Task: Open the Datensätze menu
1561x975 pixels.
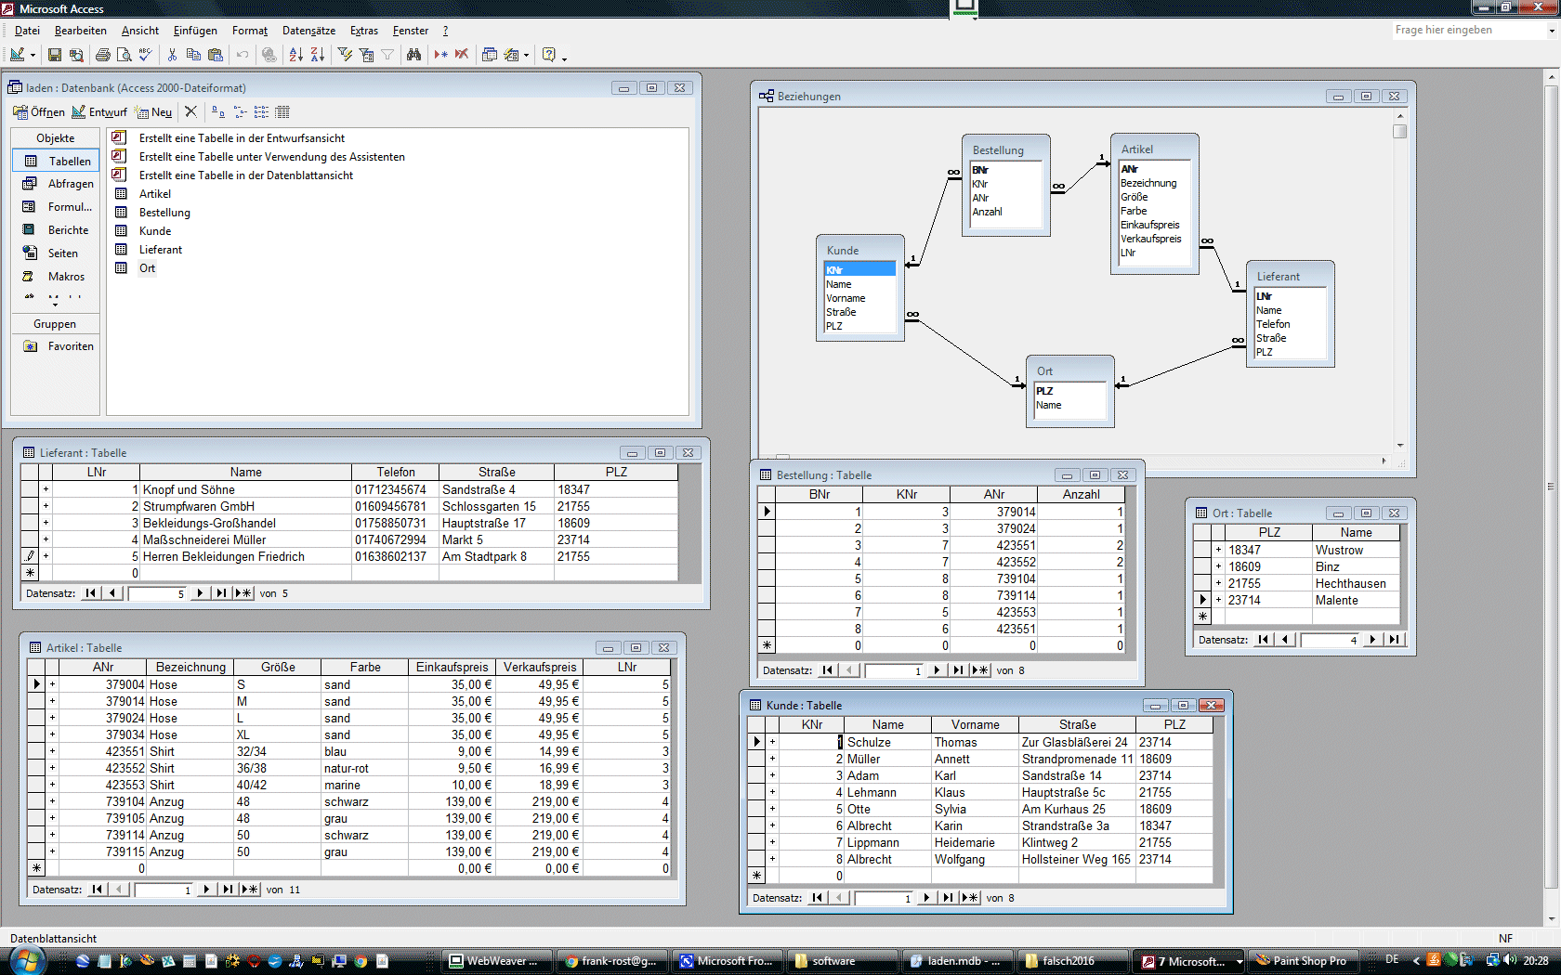Action: tap(308, 31)
